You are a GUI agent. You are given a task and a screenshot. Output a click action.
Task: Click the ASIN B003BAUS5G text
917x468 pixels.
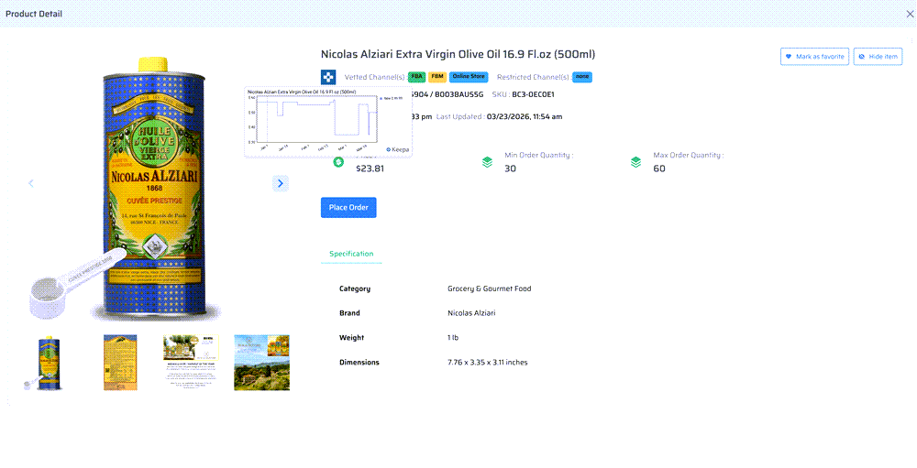point(459,94)
